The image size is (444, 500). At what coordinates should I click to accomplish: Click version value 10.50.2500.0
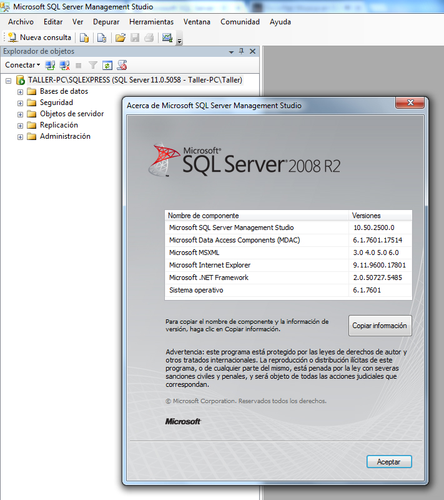pos(373,227)
